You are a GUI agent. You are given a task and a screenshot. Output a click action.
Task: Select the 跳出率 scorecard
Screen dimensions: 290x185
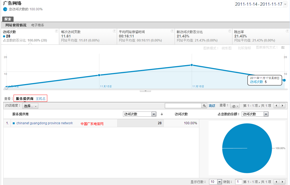[261, 36]
